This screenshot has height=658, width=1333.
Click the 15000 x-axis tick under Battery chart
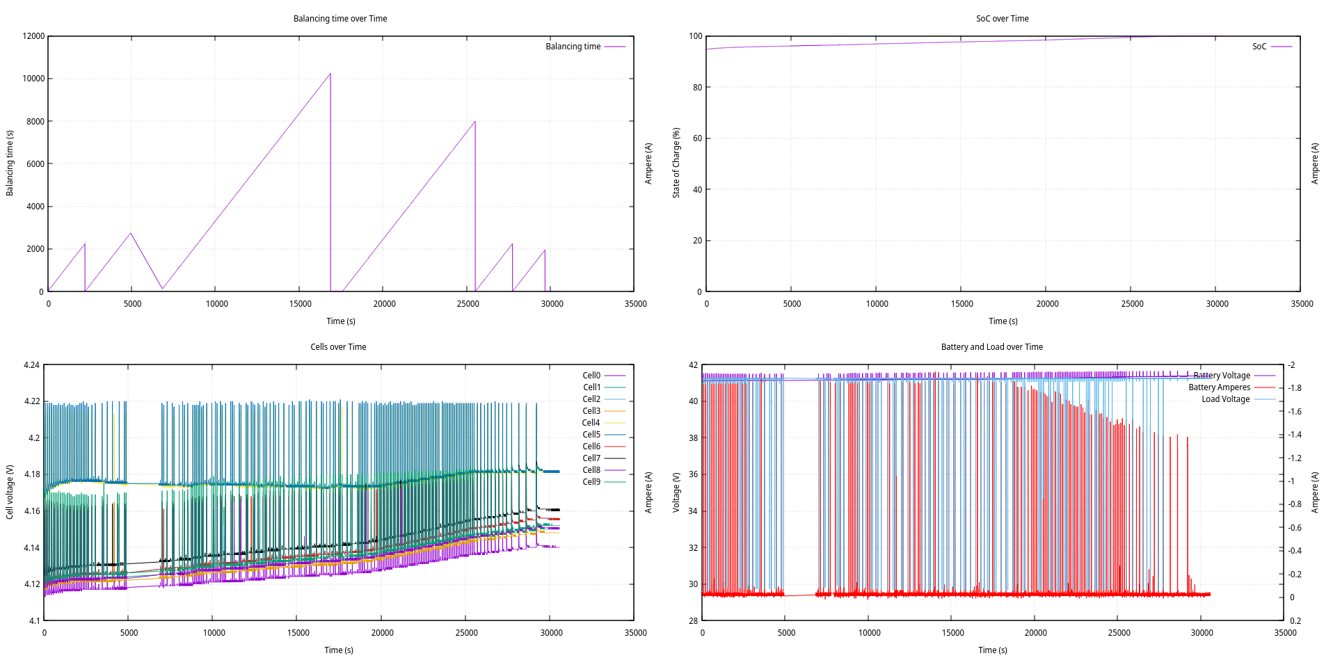pyautogui.click(x=953, y=633)
